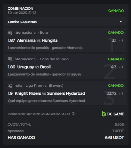131x148 pixels.
Task: Collapse the Combo 3 Apuestas section
Action: coord(121,22)
